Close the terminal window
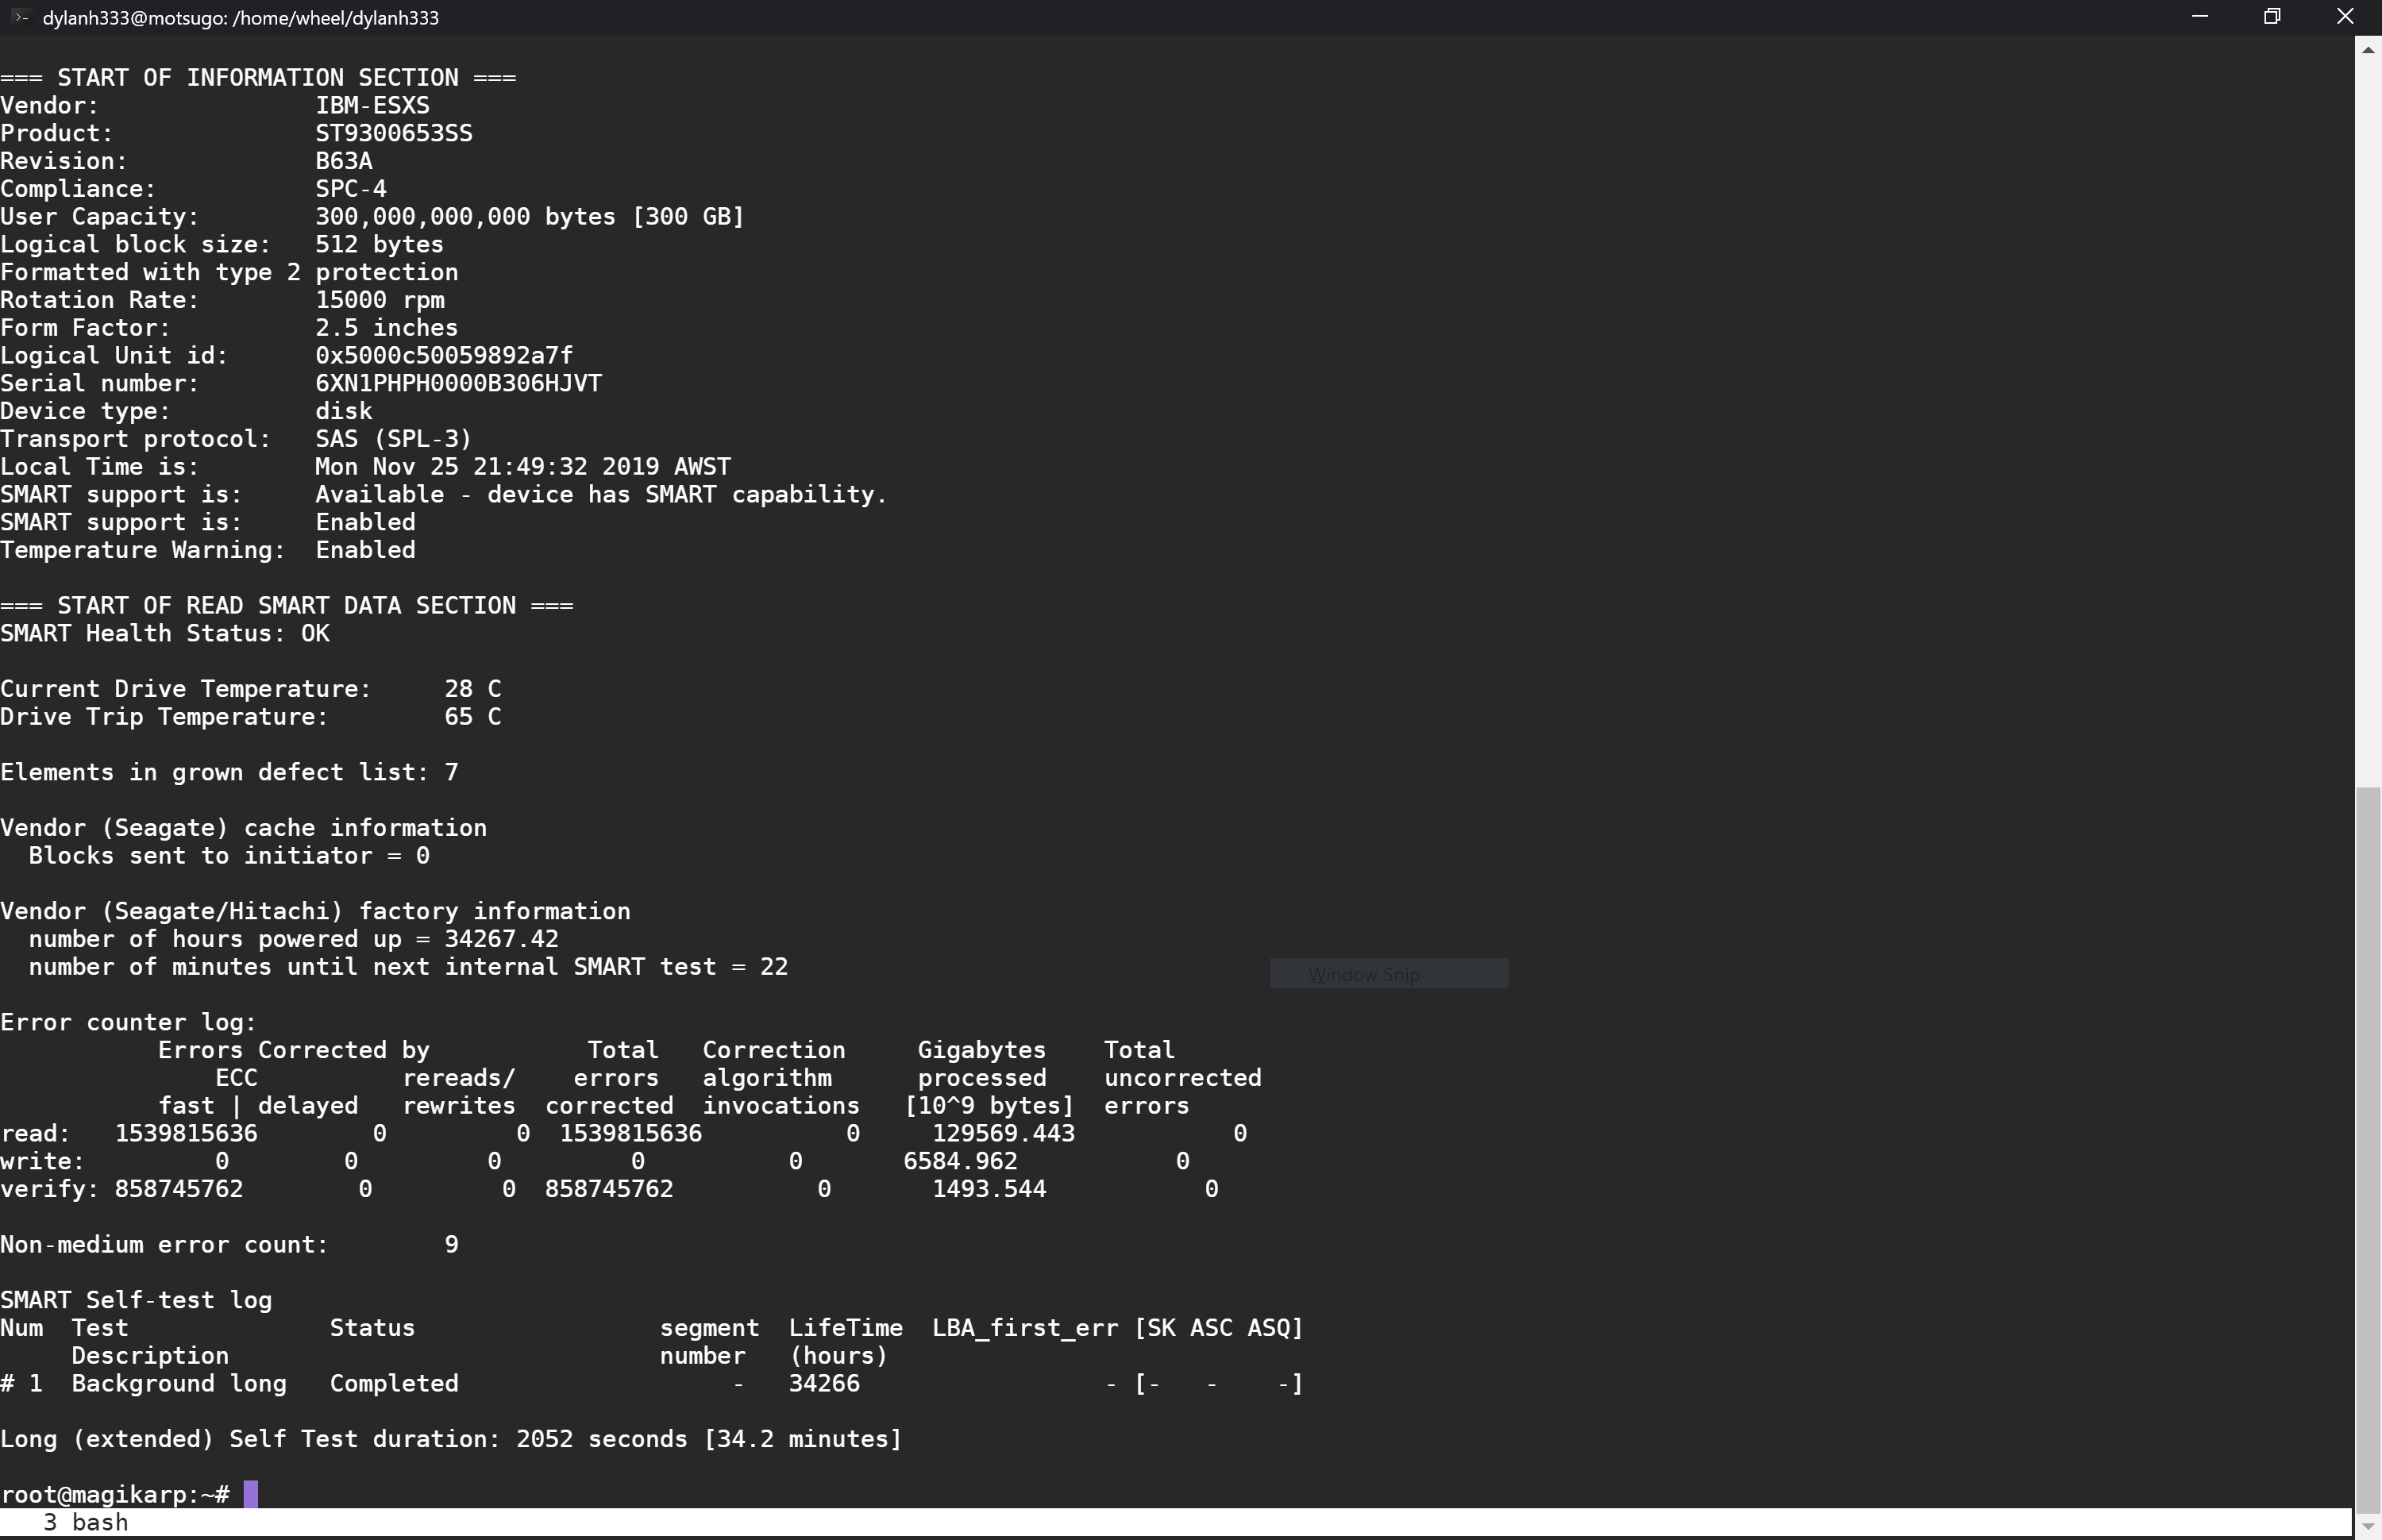This screenshot has height=1540, width=2382. (2345, 17)
